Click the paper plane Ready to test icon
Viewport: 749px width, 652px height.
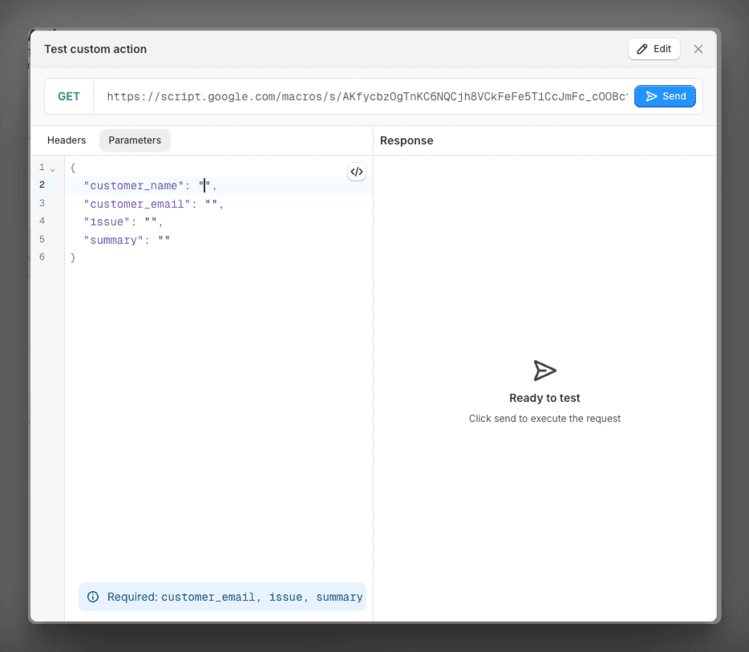click(545, 371)
